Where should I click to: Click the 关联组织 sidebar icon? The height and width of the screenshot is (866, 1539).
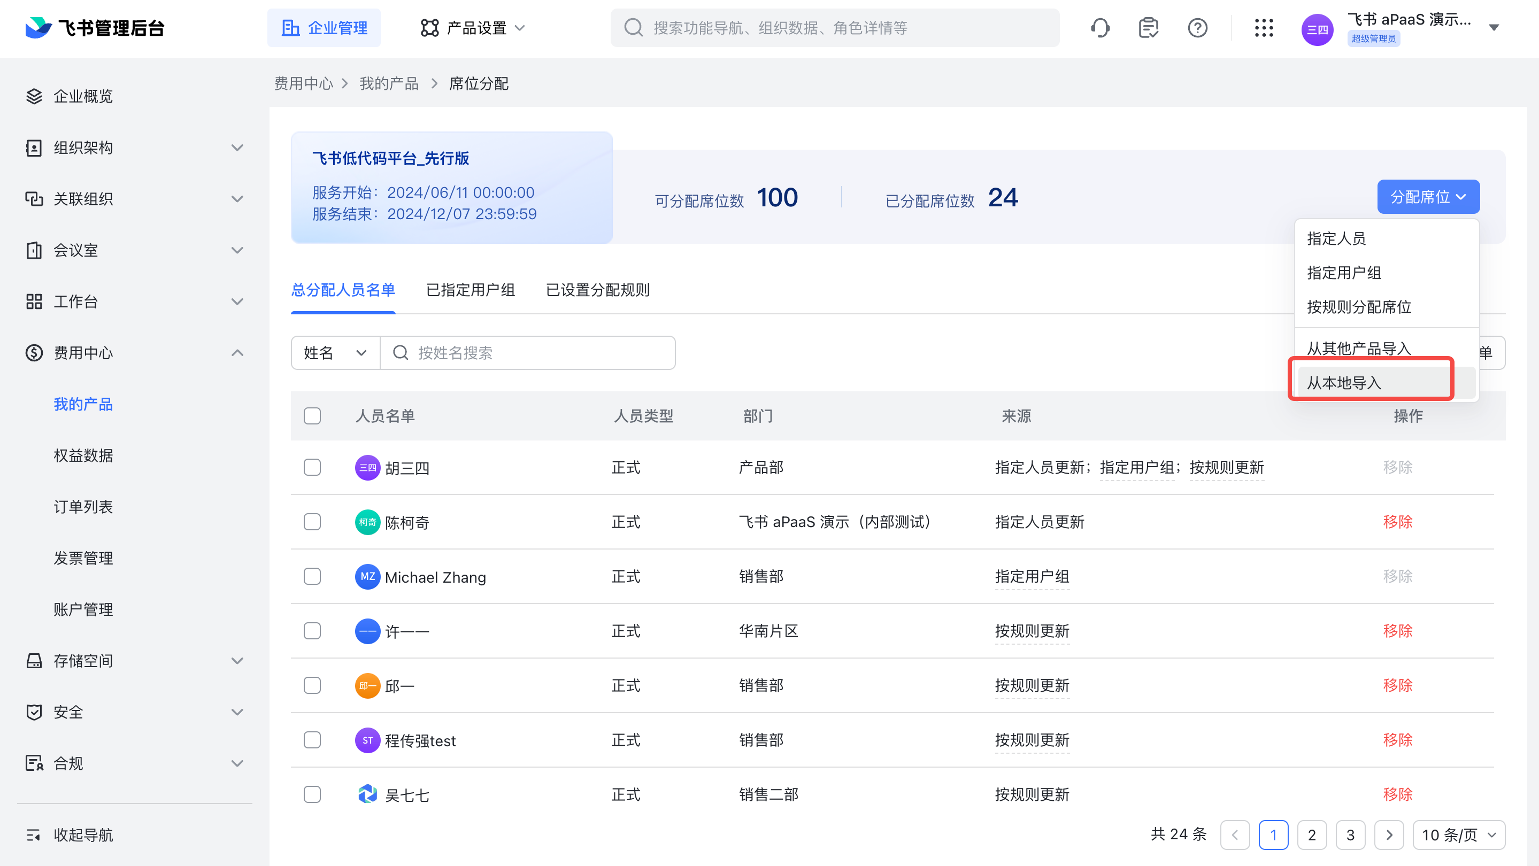[34, 199]
